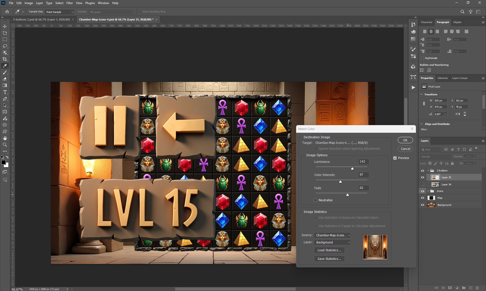Click the Move tool icon

(x=5, y=26)
